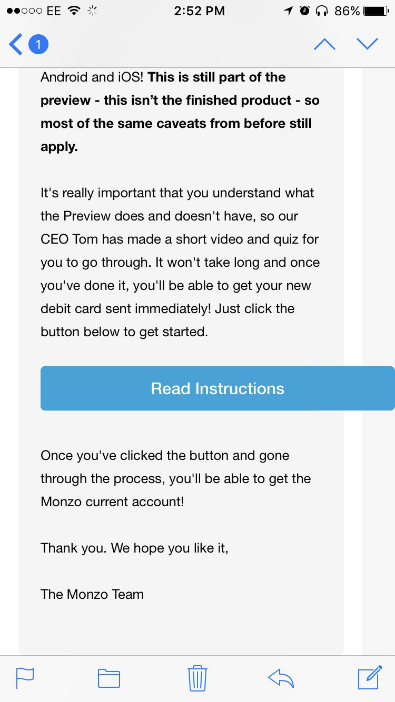Tap the signal strength dots
395x702 pixels.
(24, 11)
